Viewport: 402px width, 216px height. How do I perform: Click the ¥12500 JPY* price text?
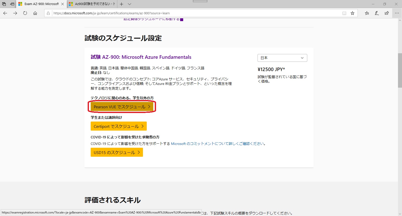click(271, 70)
